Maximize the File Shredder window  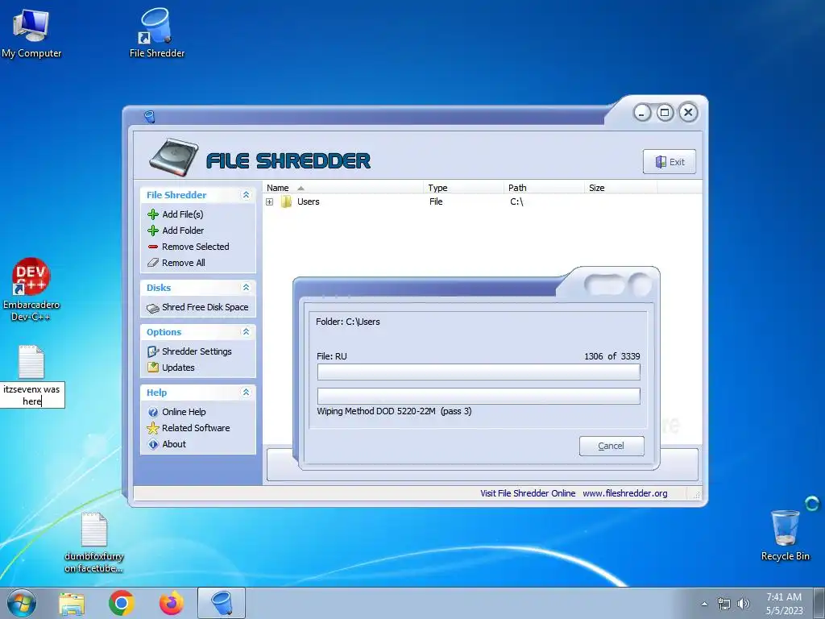[665, 113]
